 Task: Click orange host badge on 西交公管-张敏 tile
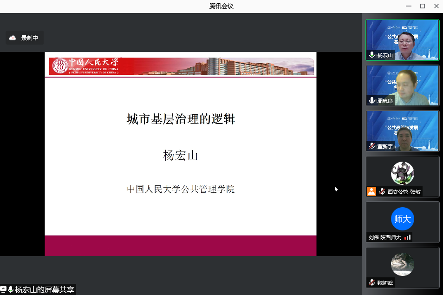pos(371,191)
